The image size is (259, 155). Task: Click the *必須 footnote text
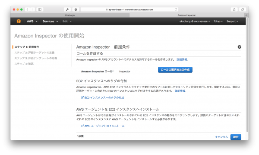(x=80, y=136)
